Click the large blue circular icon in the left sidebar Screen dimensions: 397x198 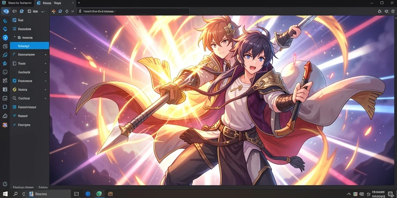point(5,38)
